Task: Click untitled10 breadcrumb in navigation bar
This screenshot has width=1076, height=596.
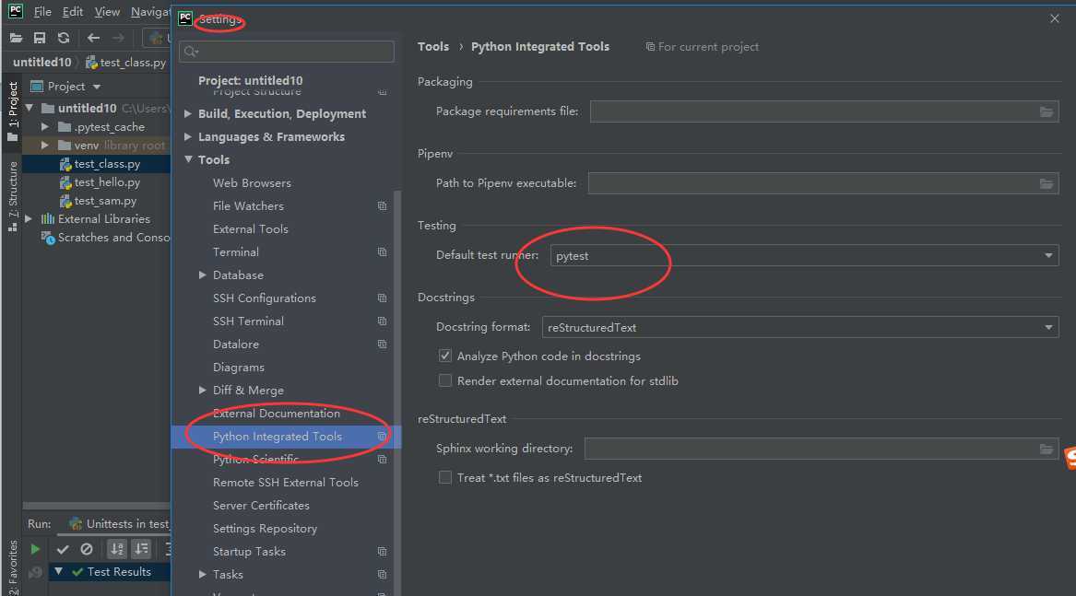Action: tap(41, 63)
